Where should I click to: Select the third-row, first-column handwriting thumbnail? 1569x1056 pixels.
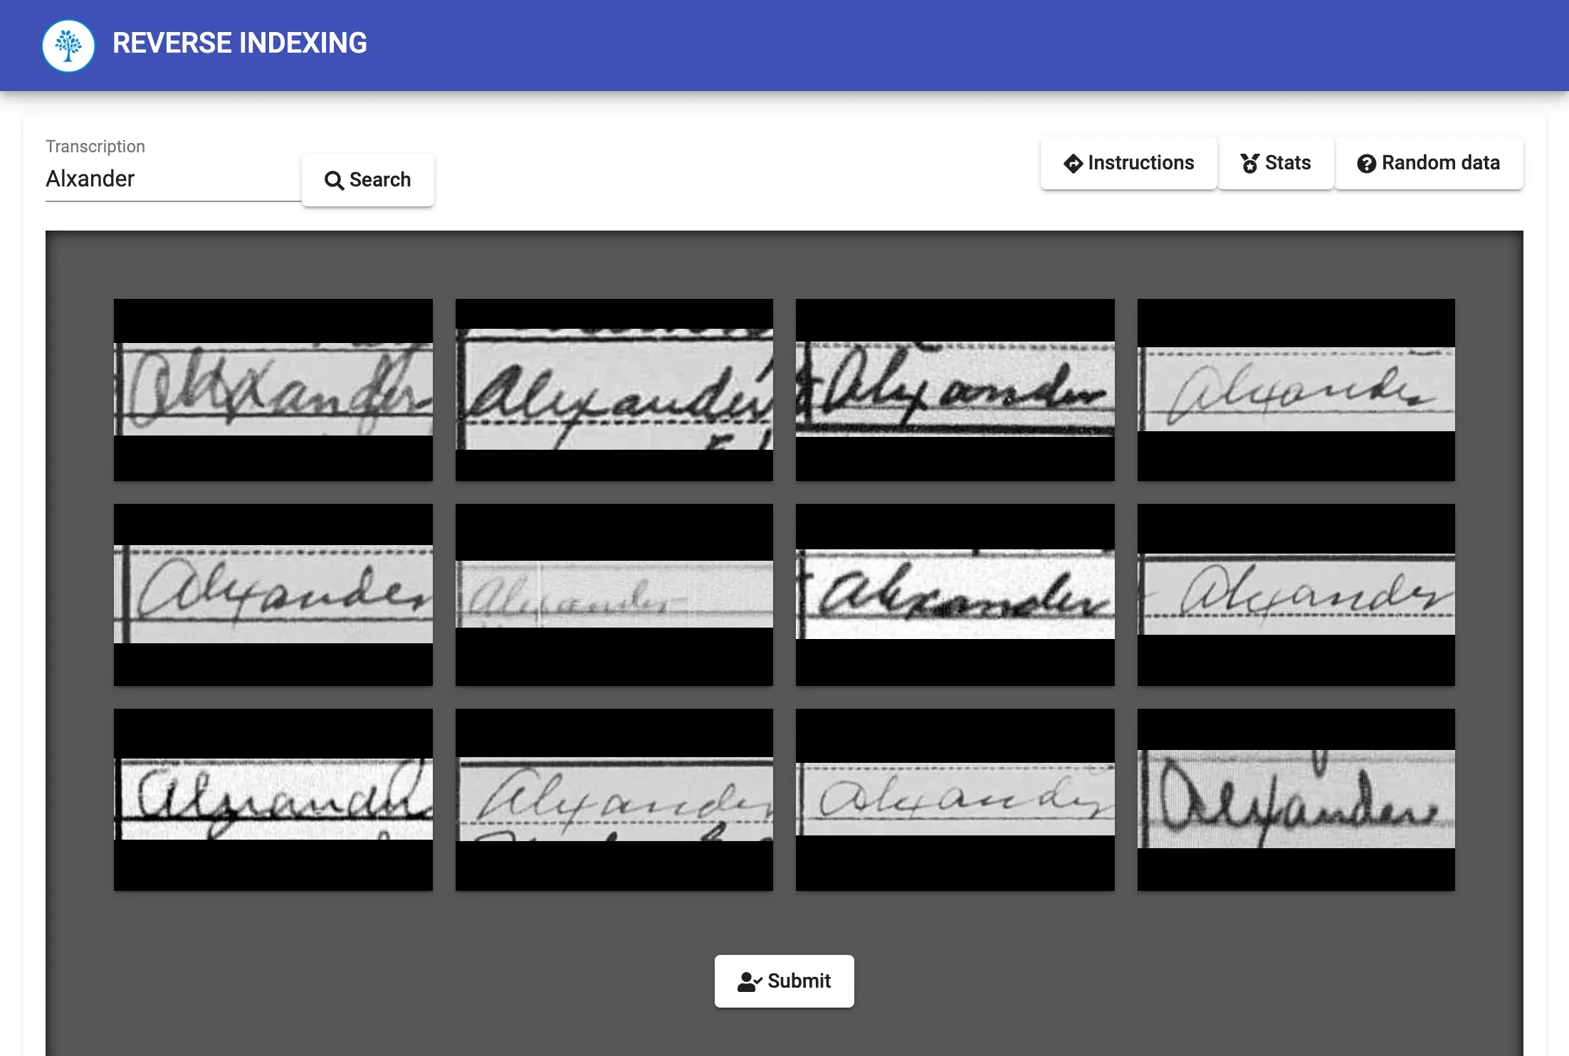273,800
